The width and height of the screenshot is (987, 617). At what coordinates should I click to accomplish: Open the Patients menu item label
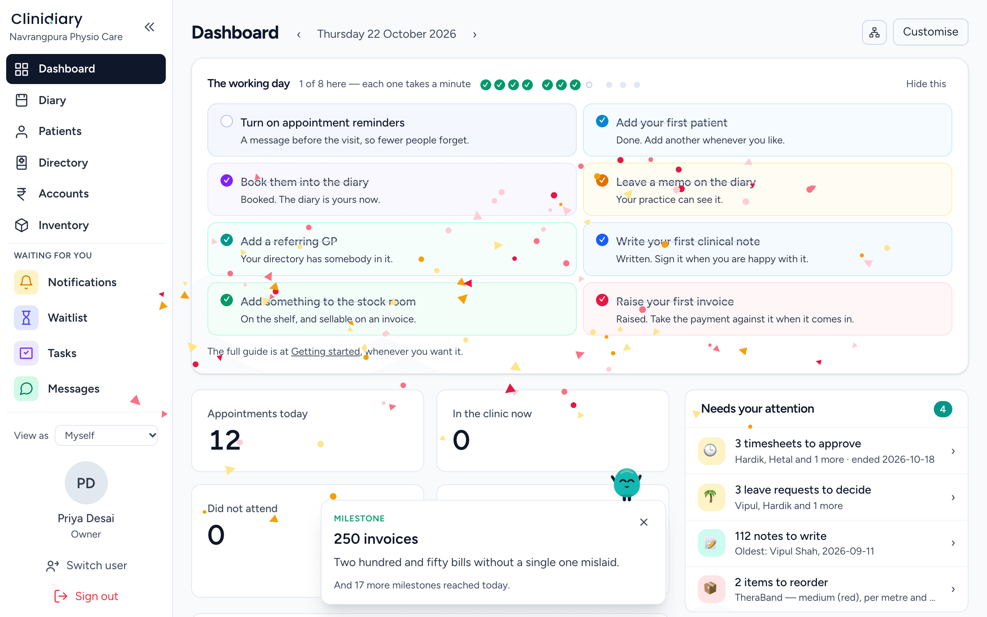(60, 131)
